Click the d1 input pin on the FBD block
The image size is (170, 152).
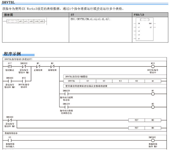(x=139, y=38)
